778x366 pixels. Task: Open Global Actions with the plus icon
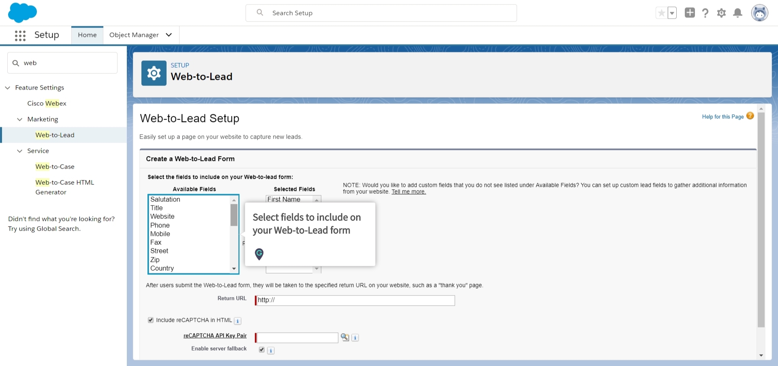pos(690,13)
